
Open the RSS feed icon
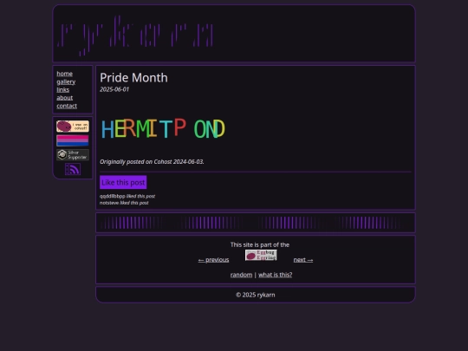coord(73,169)
